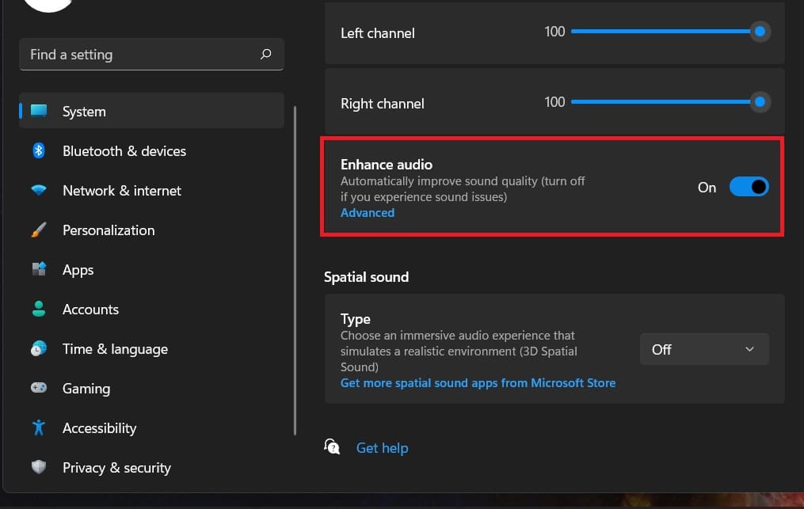Click the sidebar vertical scrollbar
Screen dimensions: 804x509
coord(295,271)
